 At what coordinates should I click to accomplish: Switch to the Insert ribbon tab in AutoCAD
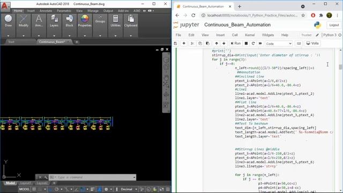(x=31, y=11)
